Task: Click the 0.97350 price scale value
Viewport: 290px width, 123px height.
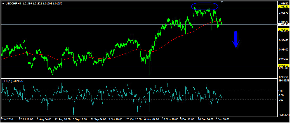Action: point(284,59)
